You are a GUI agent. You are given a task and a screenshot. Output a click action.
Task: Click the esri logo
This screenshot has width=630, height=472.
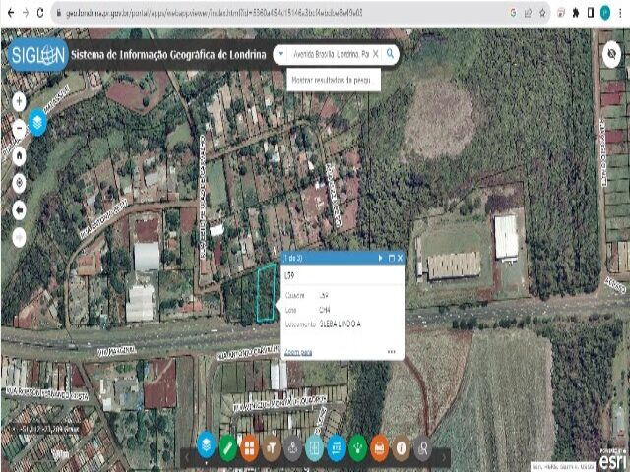(612, 459)
